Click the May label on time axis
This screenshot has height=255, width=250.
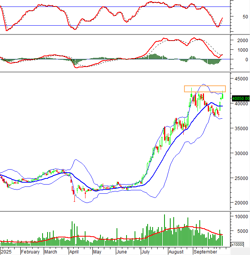(x=97, y=252)
